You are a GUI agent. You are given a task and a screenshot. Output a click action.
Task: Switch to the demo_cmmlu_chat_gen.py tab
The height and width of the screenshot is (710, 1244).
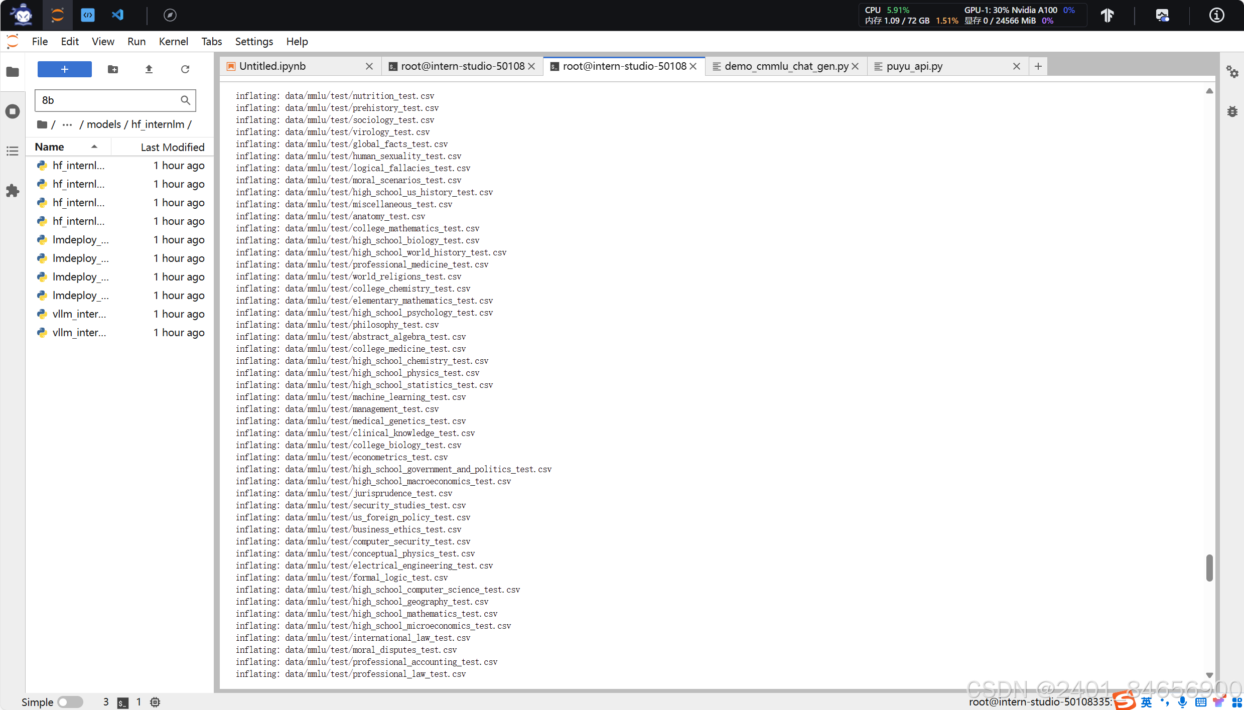786,66
